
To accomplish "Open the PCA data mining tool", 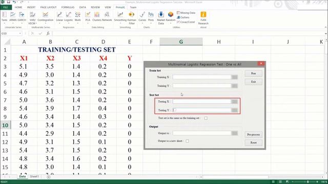I will point(88,17).
